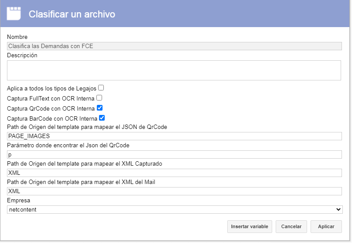This screenshot has height=243, width=352.
Task: Click the Json QrCode parameter field
Action: point(174,155)
